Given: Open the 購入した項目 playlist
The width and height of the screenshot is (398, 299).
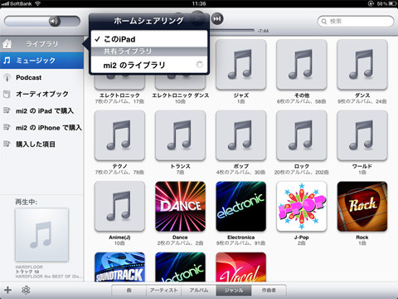Looking at the screenshot, I should [x=41, y=145].
